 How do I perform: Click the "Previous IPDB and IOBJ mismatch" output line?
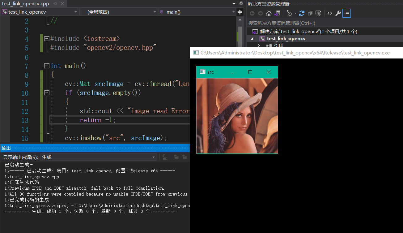pyautogui.click(x=84, y=188)
